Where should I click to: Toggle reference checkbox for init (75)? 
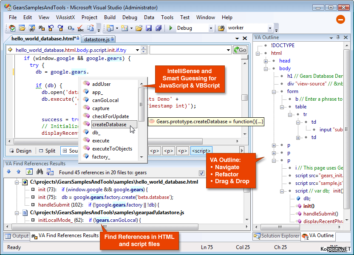33,197
